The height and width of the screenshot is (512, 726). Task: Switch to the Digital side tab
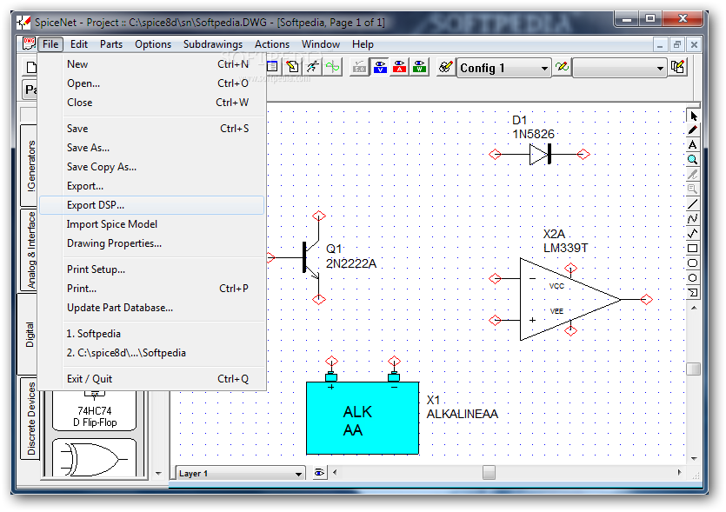[x=29, y=335]
